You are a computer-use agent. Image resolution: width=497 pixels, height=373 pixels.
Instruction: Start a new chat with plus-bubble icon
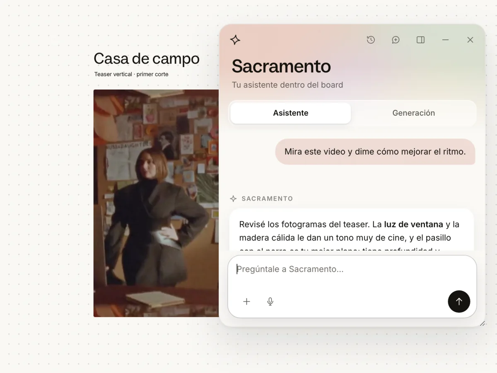pos(396,40)
